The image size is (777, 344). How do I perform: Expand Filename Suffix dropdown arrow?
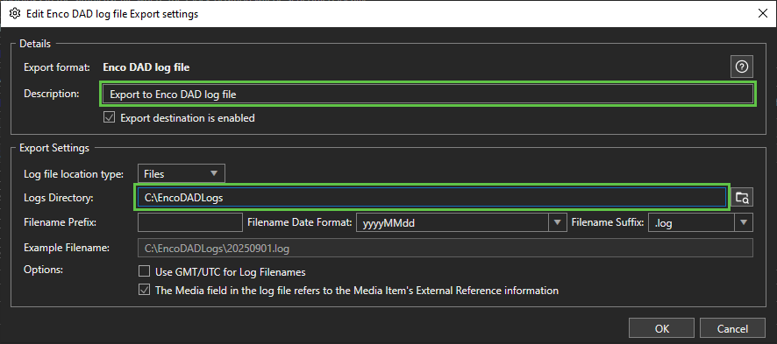744,222
